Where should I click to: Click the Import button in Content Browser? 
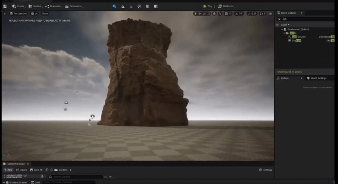[x=21, y=170]
